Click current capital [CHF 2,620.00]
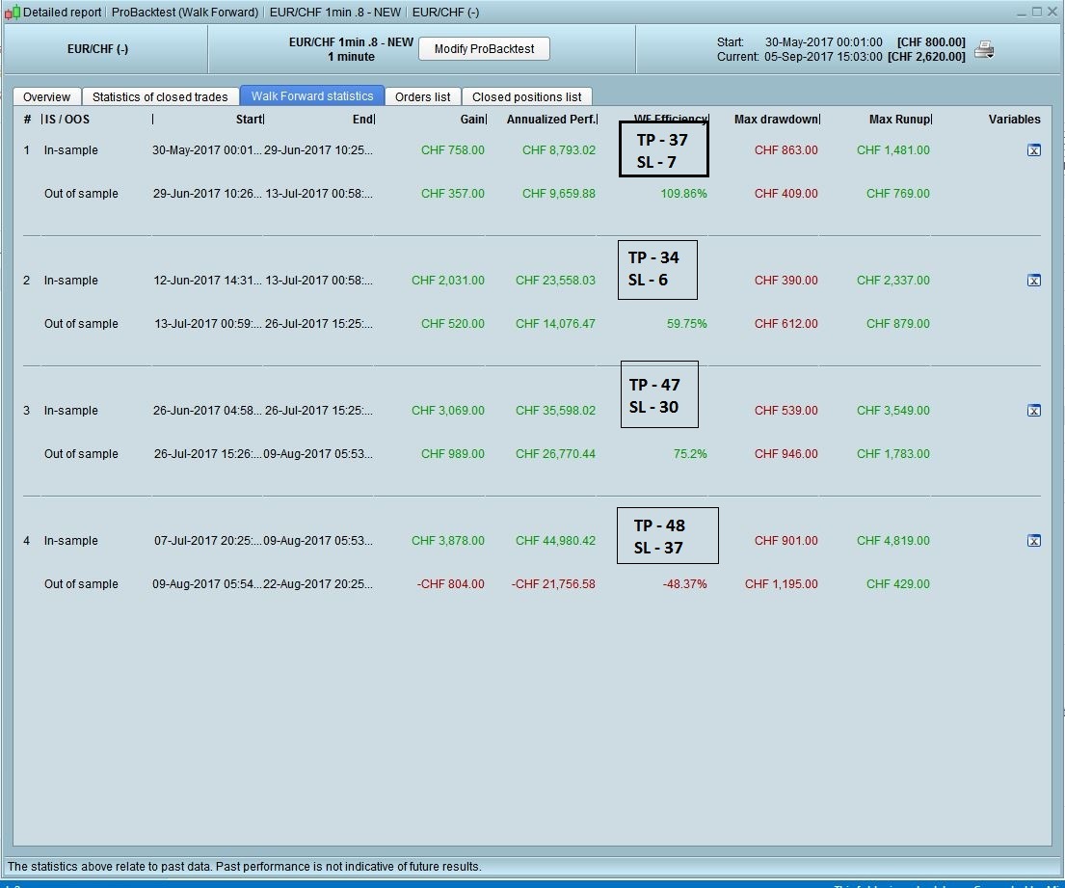Viewport: 1065px width, 888px height. (x=926, y=57)
